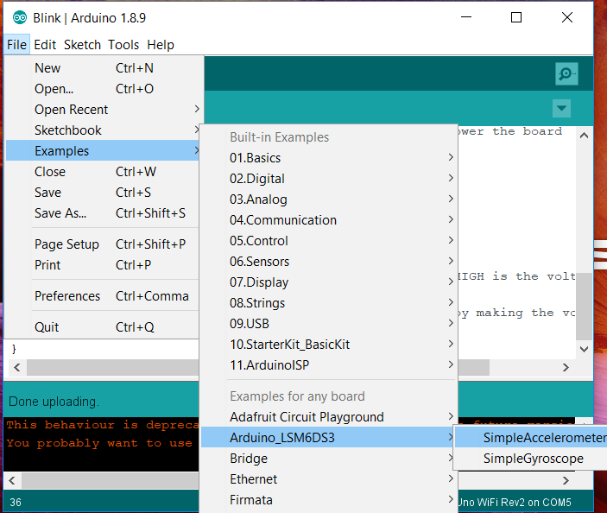Close the Arduino window
This screenshot has width=607, height=513.
click(x=567, y=17)
